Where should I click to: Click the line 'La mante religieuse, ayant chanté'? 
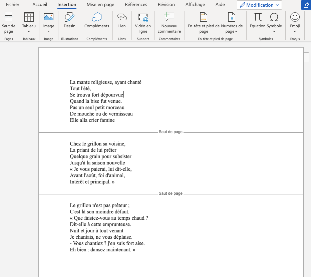coord(105,82)
